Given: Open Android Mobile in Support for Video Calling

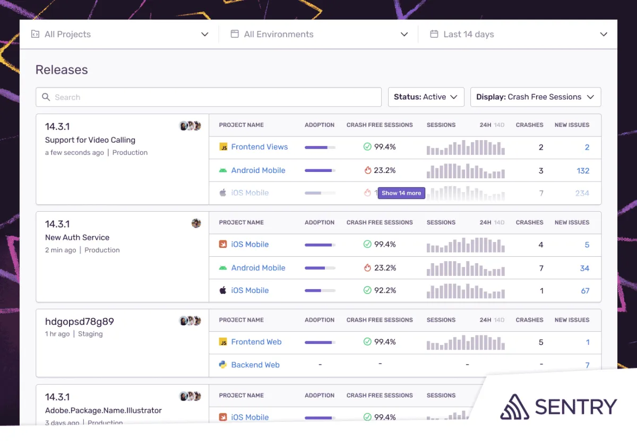Looking at the screenshot, I should [x=259, y=170].
